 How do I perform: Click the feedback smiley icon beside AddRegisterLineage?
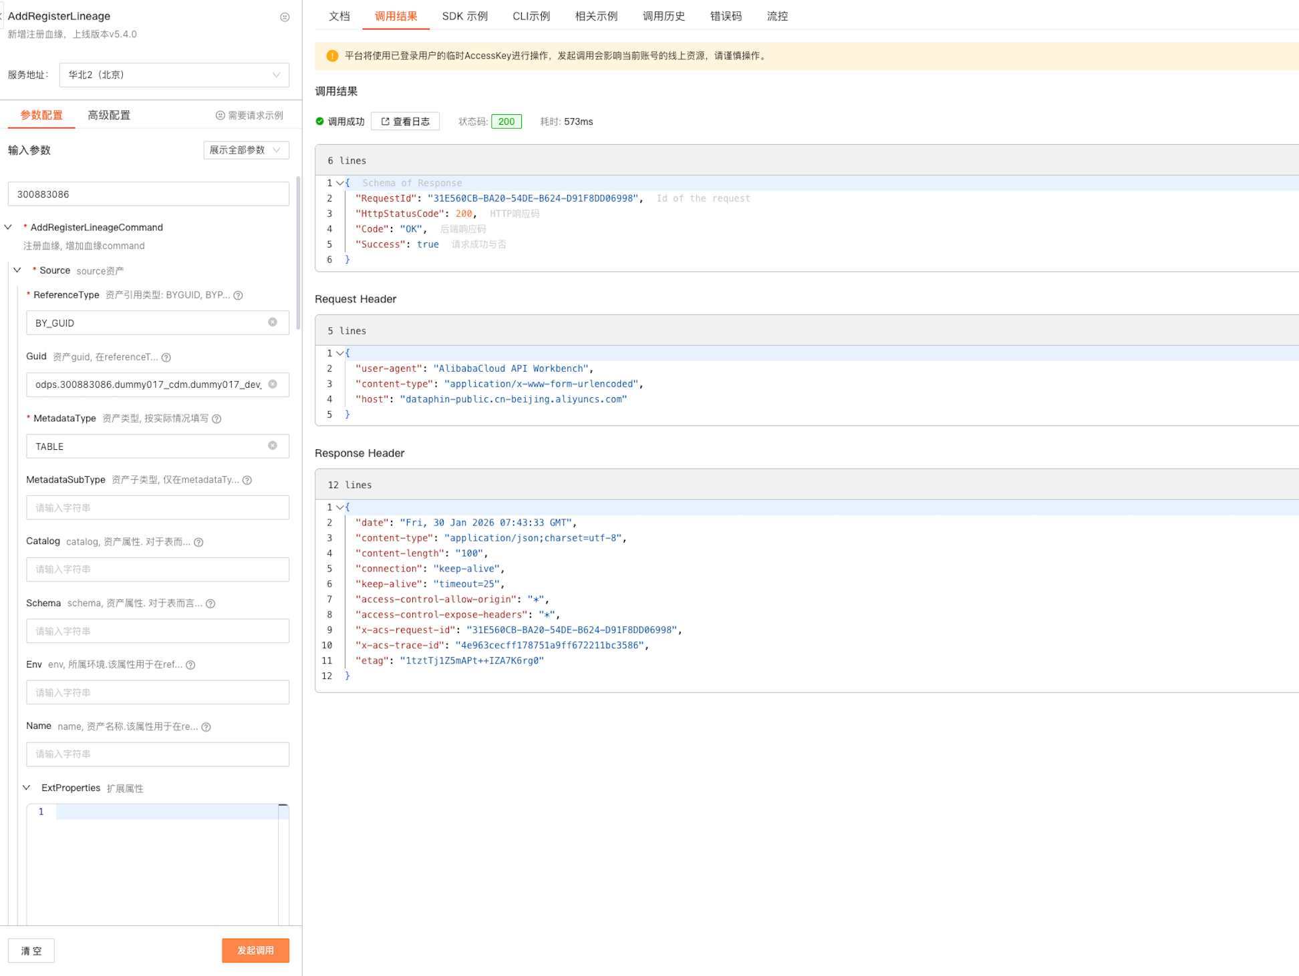[x=285, y=17]
